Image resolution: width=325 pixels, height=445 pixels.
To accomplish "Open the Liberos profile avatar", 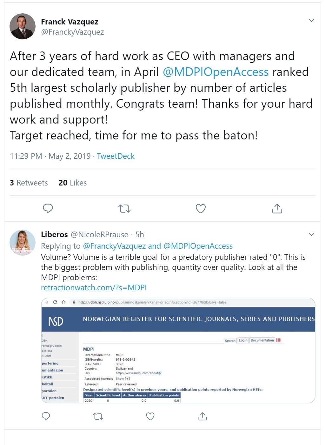I will pyautogui.click(x=23, y=243).
